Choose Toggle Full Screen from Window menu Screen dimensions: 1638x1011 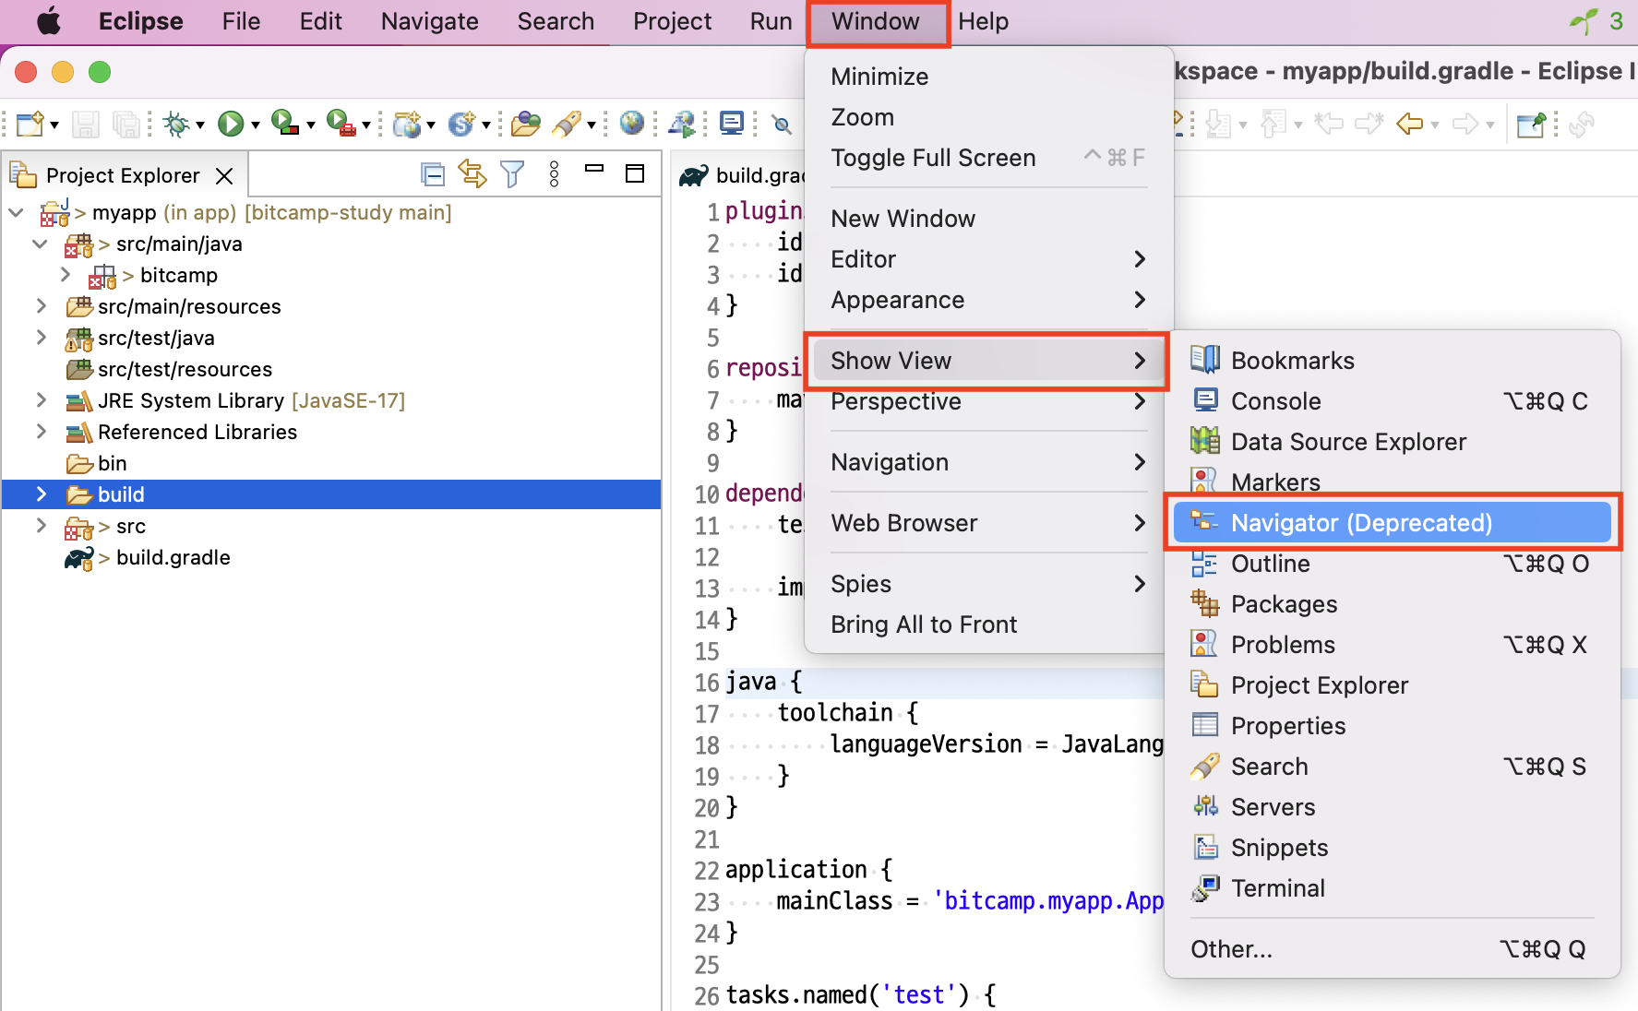pos(988,158)
